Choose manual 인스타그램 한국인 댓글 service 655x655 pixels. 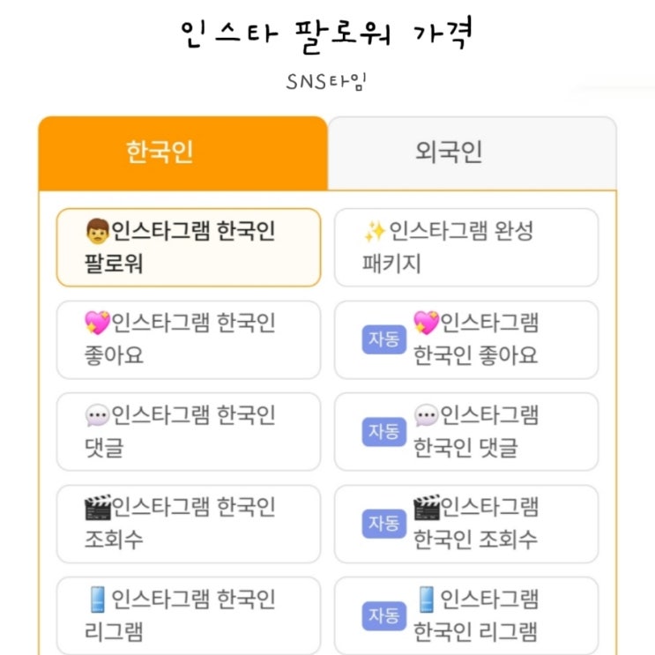click(x=188, y=431)
